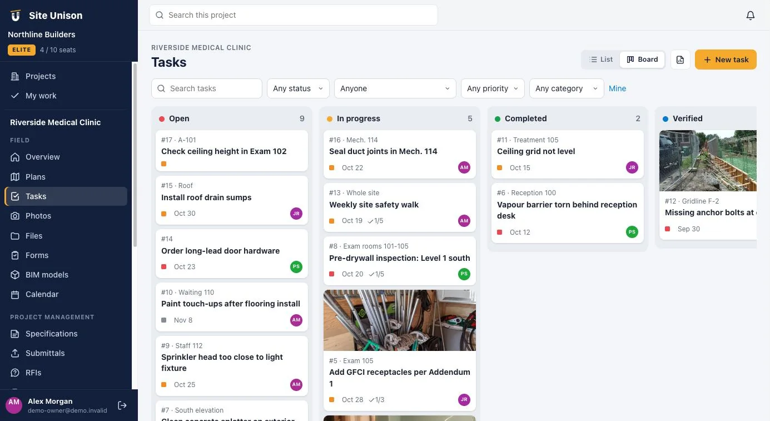Click the Site Unison logo icon
Screen dimensions: 770x421
[15, 16]
